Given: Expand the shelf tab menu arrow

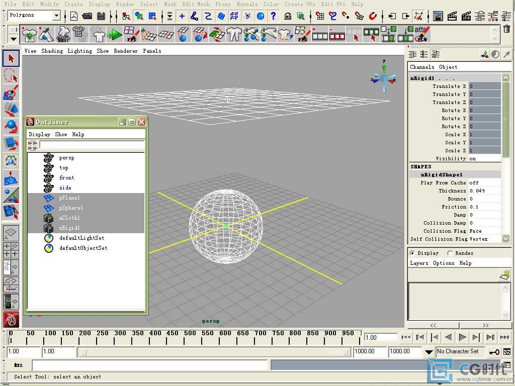Looking at the screenshot, I should point(13,39).
